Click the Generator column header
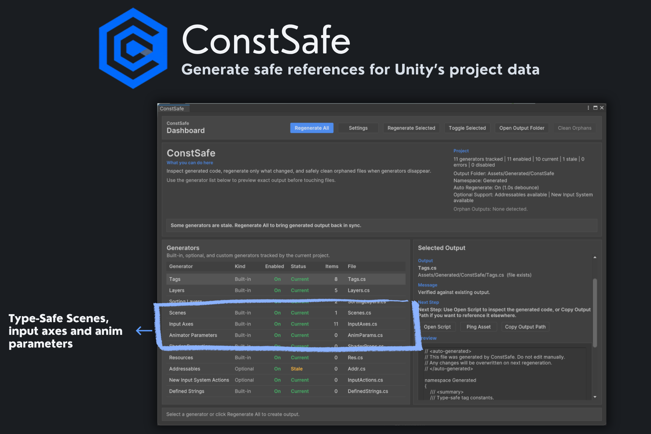This screenshot has width=651, height=434. 181,266
